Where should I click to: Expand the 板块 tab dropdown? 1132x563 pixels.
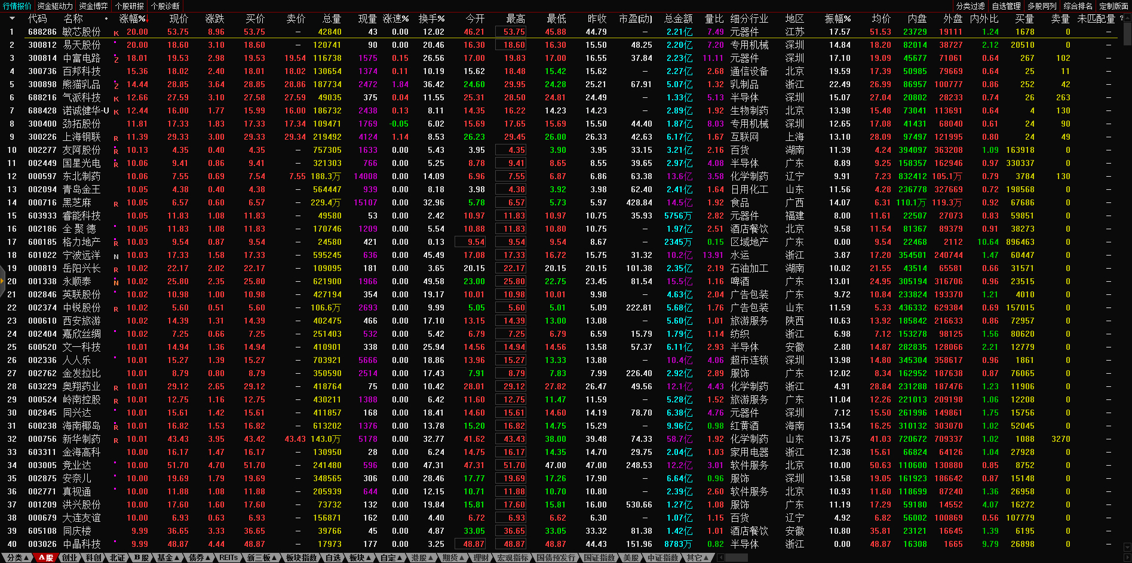[x=360, y=558]
